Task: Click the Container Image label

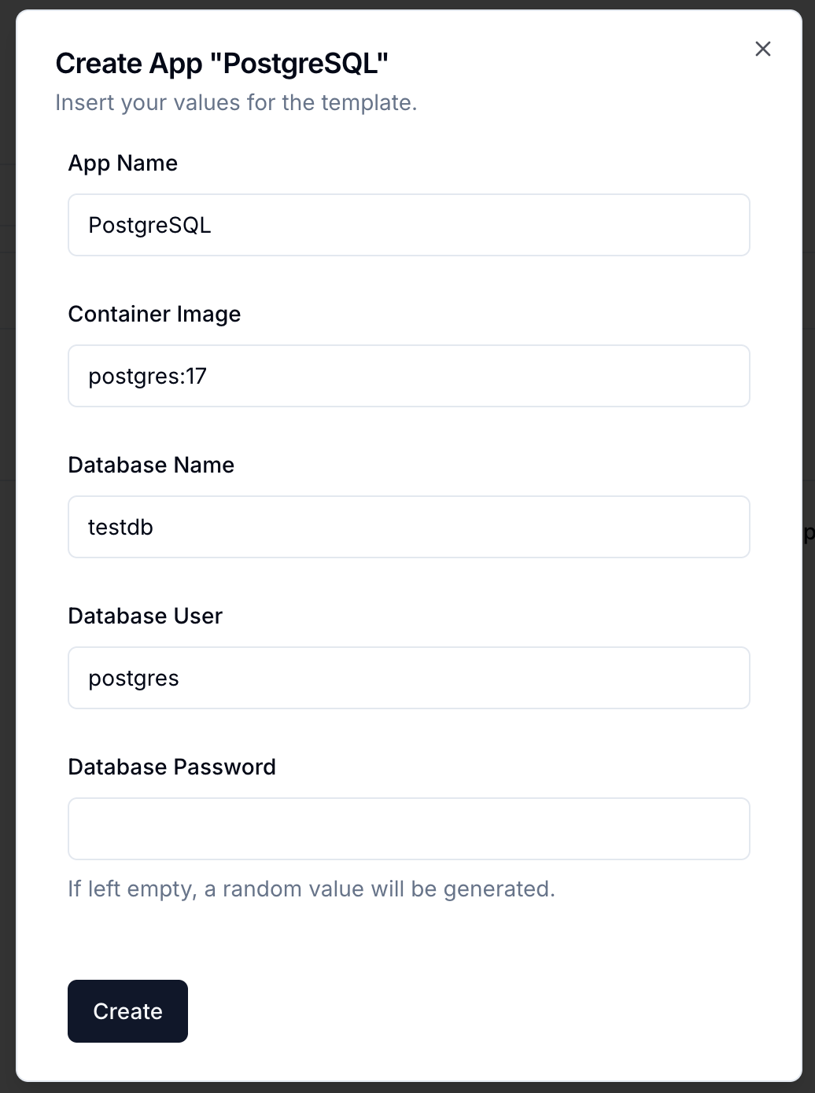Action: coord(154,315)
